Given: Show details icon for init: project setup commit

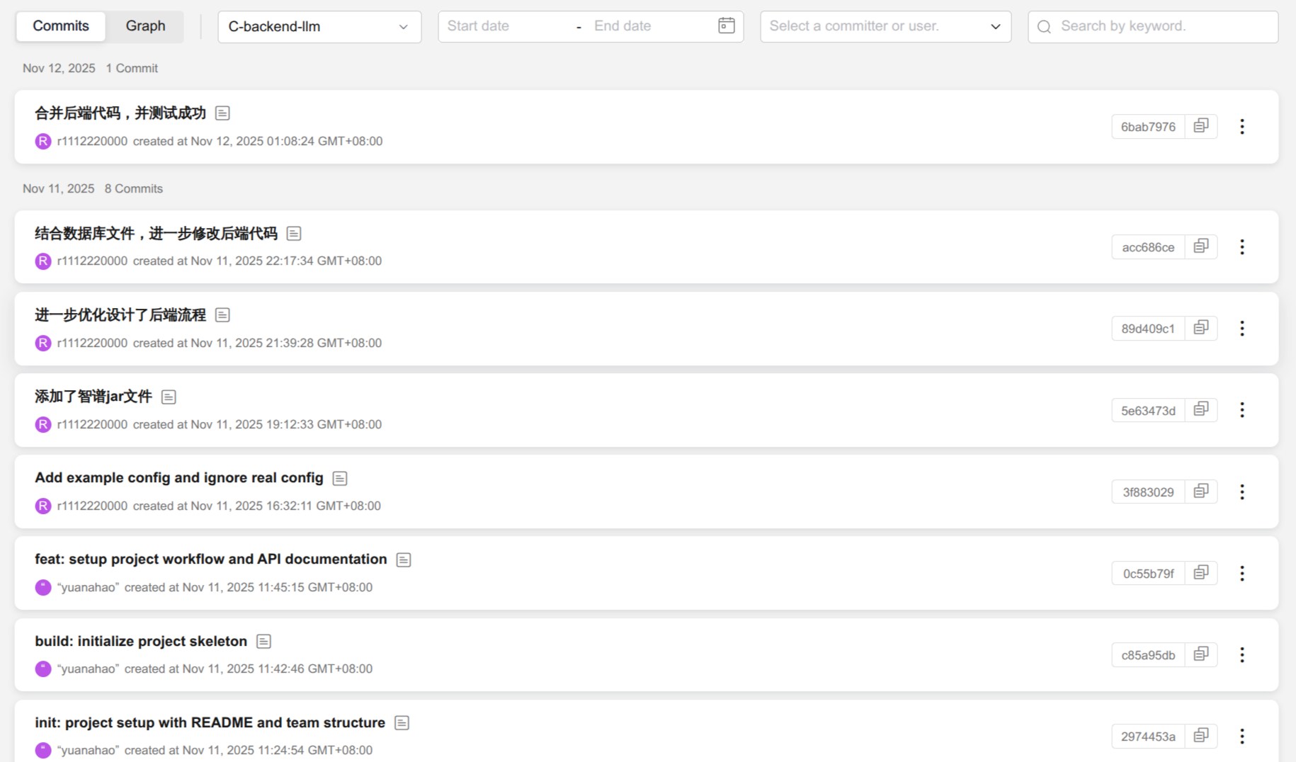Looking at the screenshot, I should (402, 723).
